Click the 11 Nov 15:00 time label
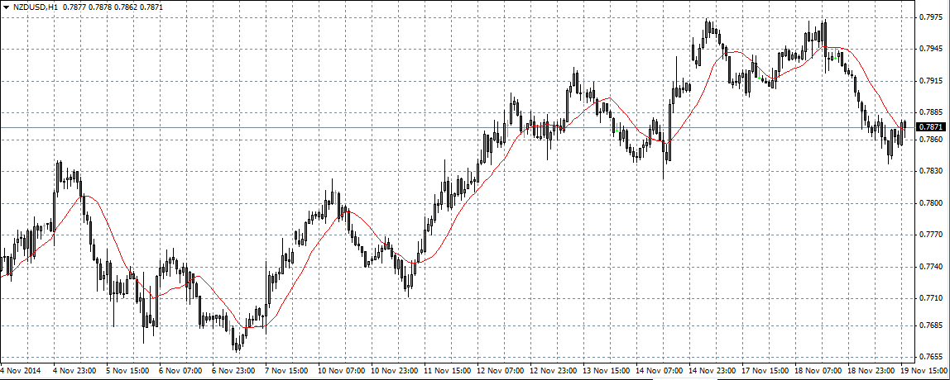Image resolution: width=950 pixels, height=380 pixels. pyautogui.click(x=447, y=370)
